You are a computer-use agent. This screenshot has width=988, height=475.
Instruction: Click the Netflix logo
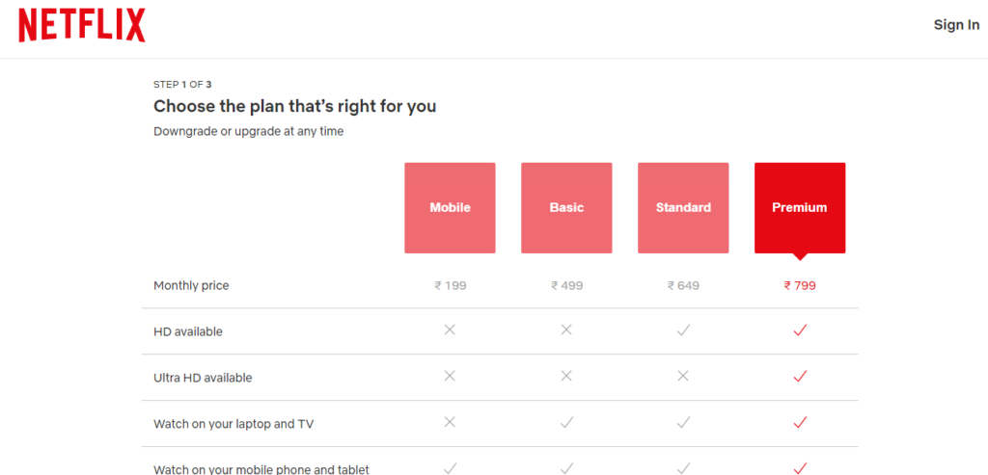click(x=82, y=25)
